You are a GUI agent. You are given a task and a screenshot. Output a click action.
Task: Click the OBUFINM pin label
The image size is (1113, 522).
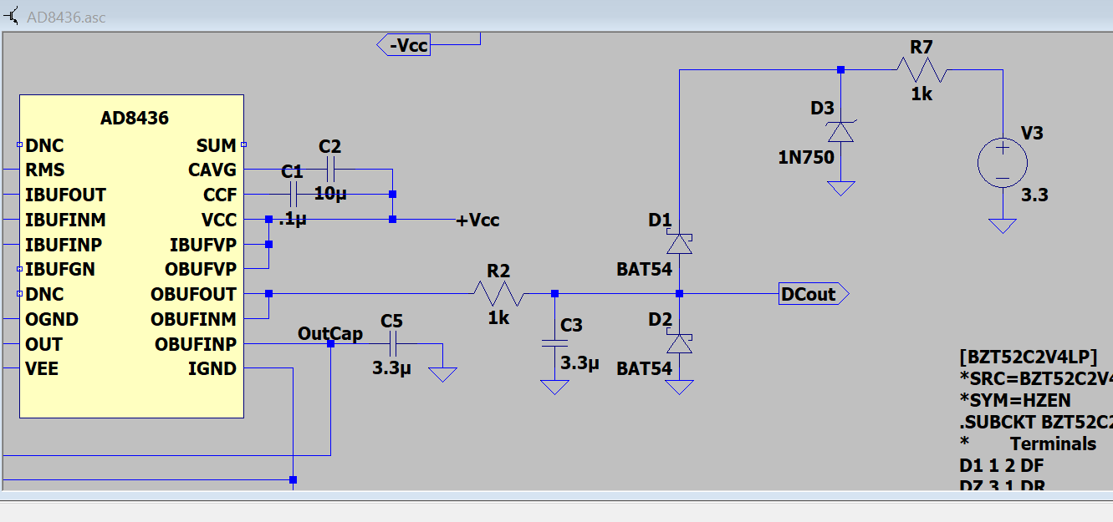(x=194, y=320)
